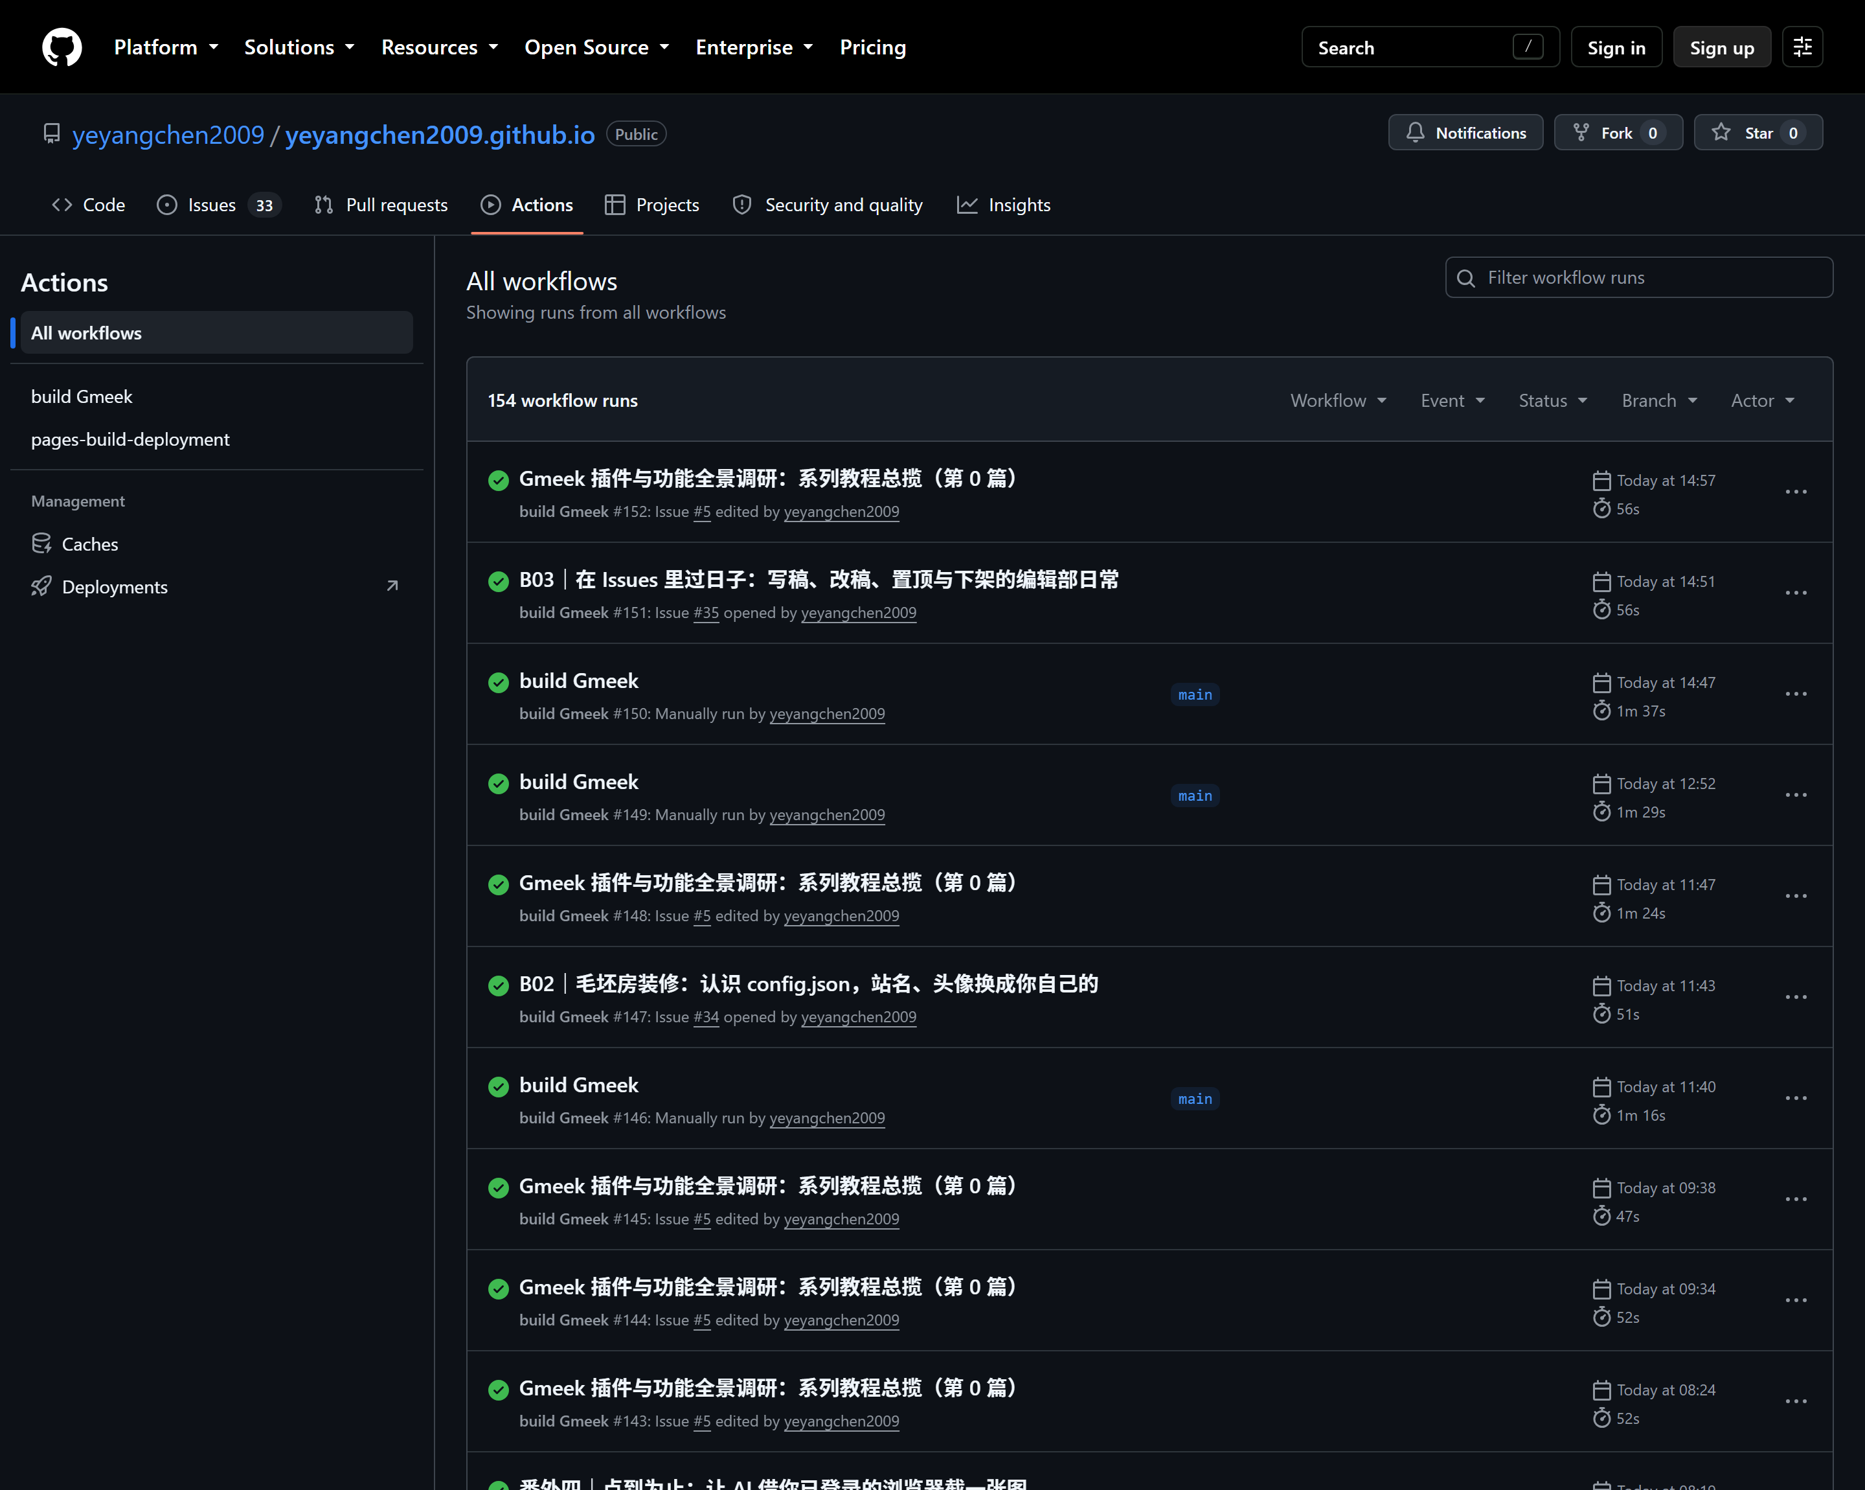Viewport: 1865px width, 1490px height.
Task: Star this repository
Action: coord(1758,132)
